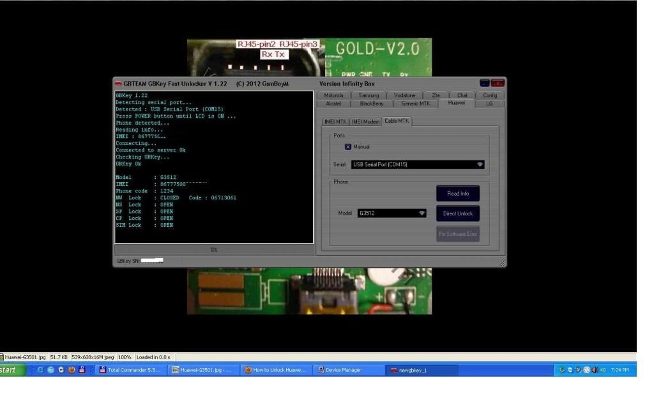The image size is (654, 409).
Task: Minimize the GBKey Fast Unlocker window
Action: 485,84
